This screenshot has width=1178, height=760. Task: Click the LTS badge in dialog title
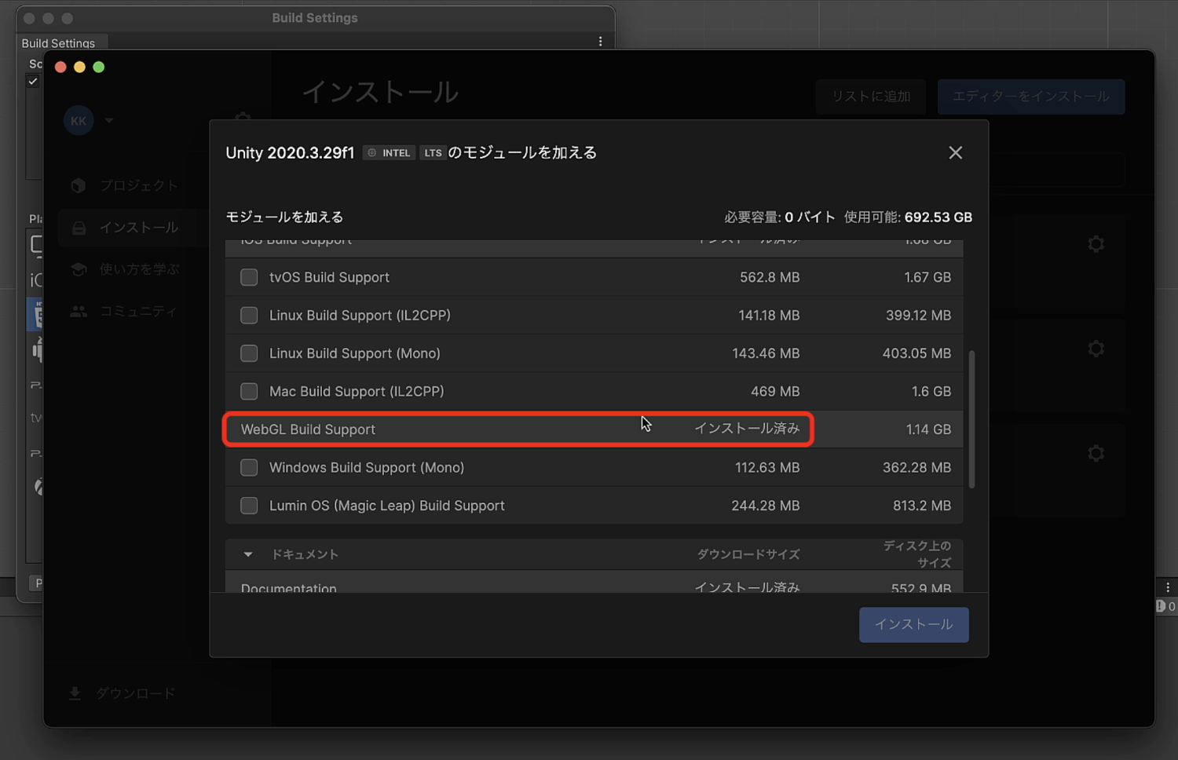click(433, 153)
